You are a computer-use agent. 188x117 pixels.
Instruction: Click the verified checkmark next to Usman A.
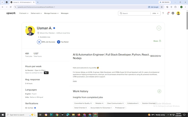pos(54,28)
